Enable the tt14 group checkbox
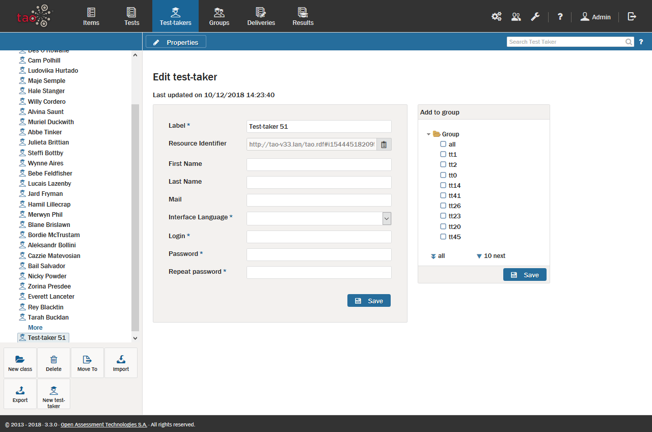Viewport: 652px width, 432px height. (443, 185)
